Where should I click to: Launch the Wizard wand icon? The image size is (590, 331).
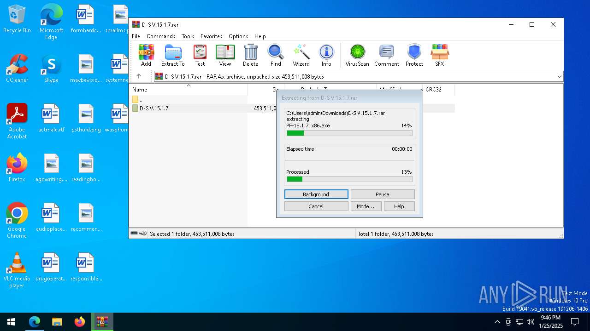(301, 56)
